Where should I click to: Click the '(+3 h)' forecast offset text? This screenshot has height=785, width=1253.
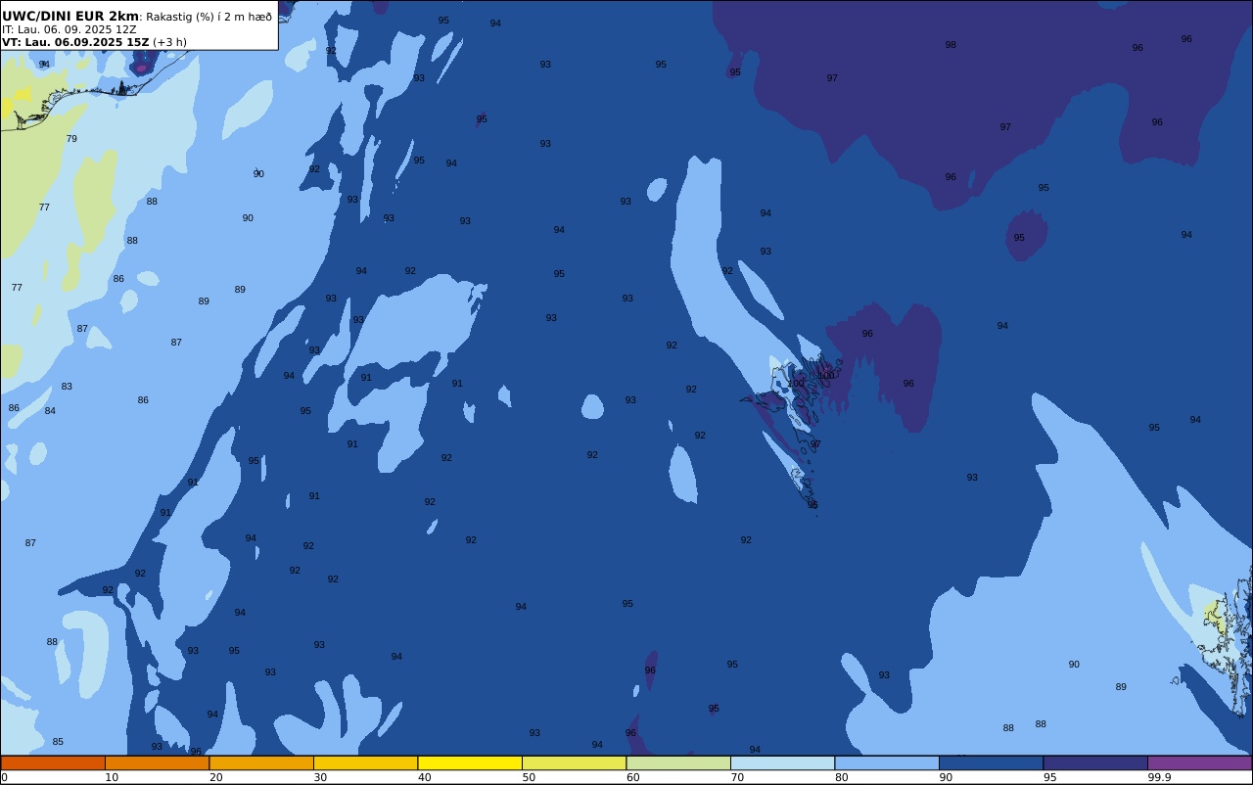pos(169,42)
